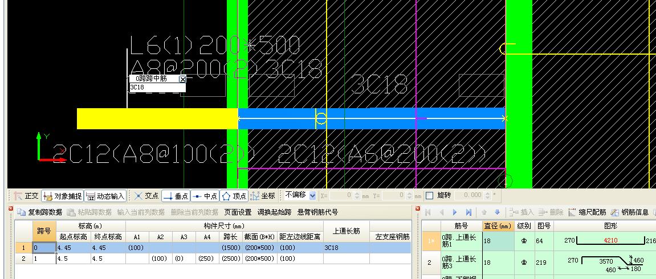Click 粘贴跨数据 paste span data
Screen dimensions: 656x279
(89, 212)
